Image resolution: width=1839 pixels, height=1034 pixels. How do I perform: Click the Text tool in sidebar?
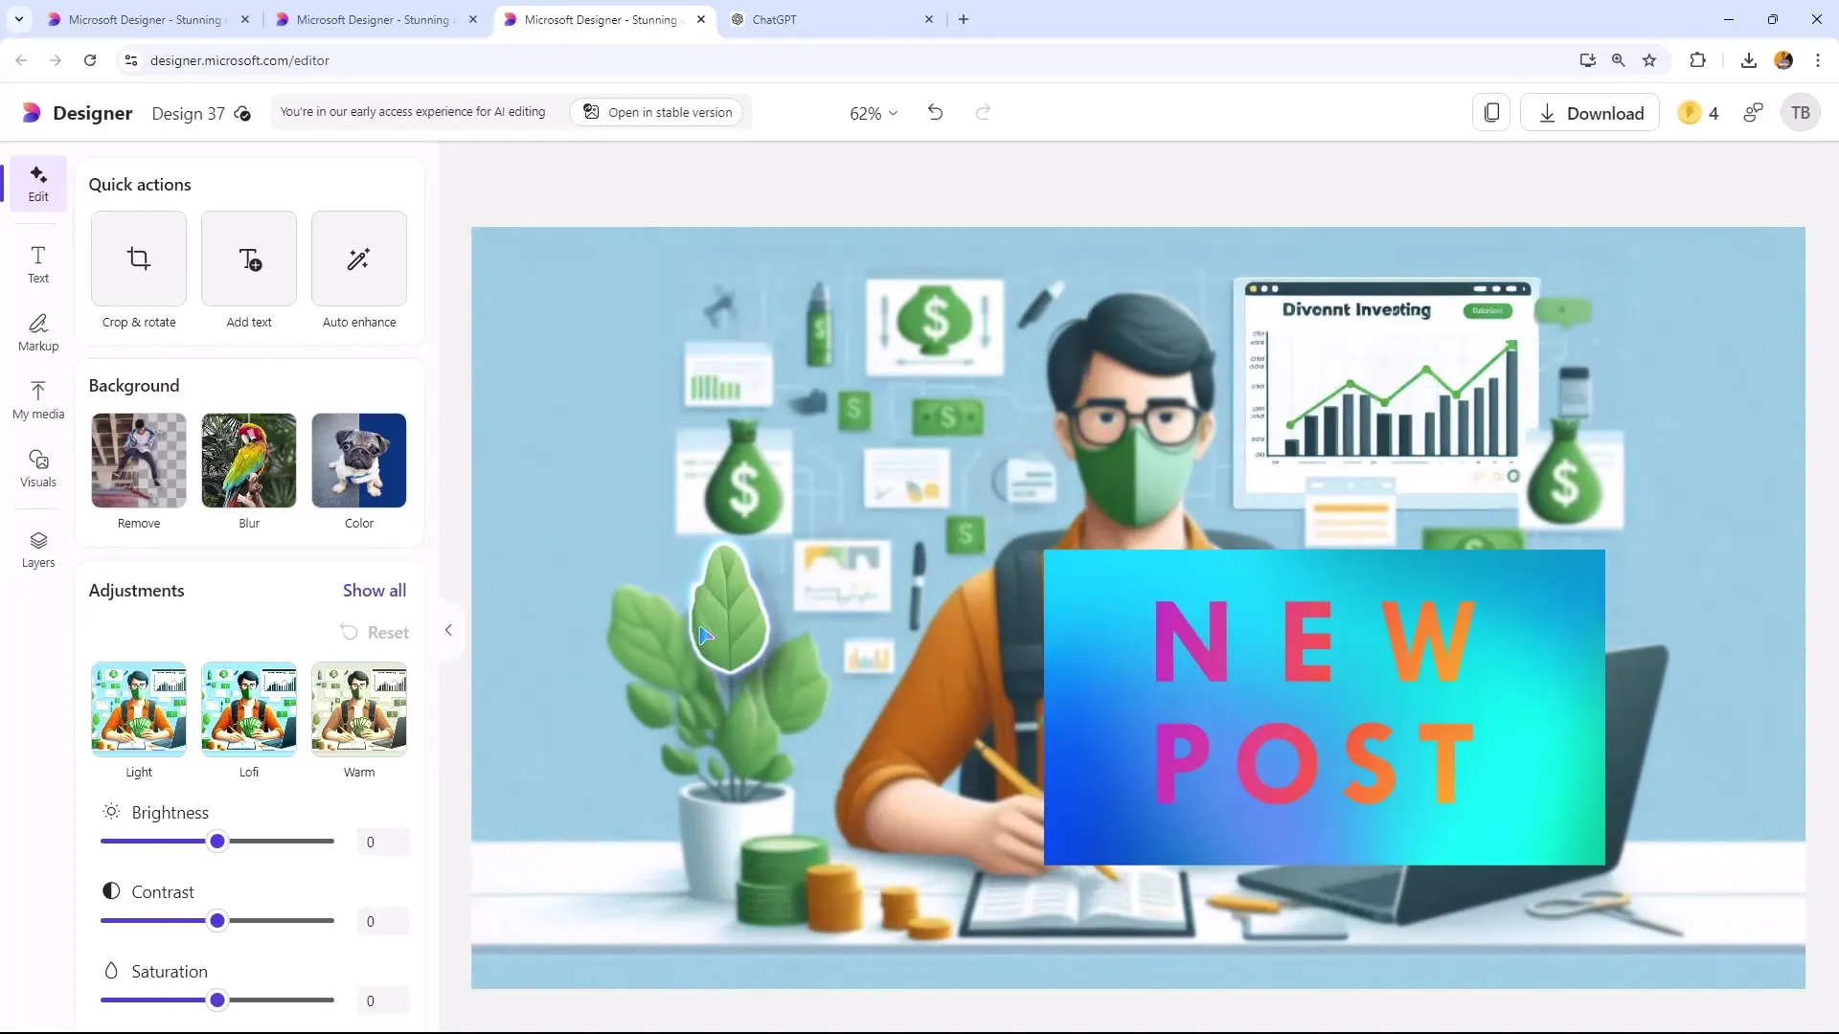click(38, 264)
